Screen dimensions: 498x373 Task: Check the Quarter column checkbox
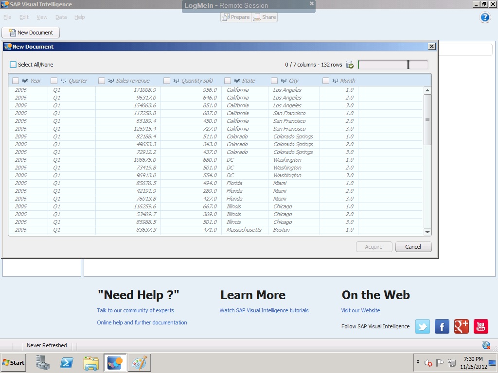pyautogui.click(x=54, y=81)
